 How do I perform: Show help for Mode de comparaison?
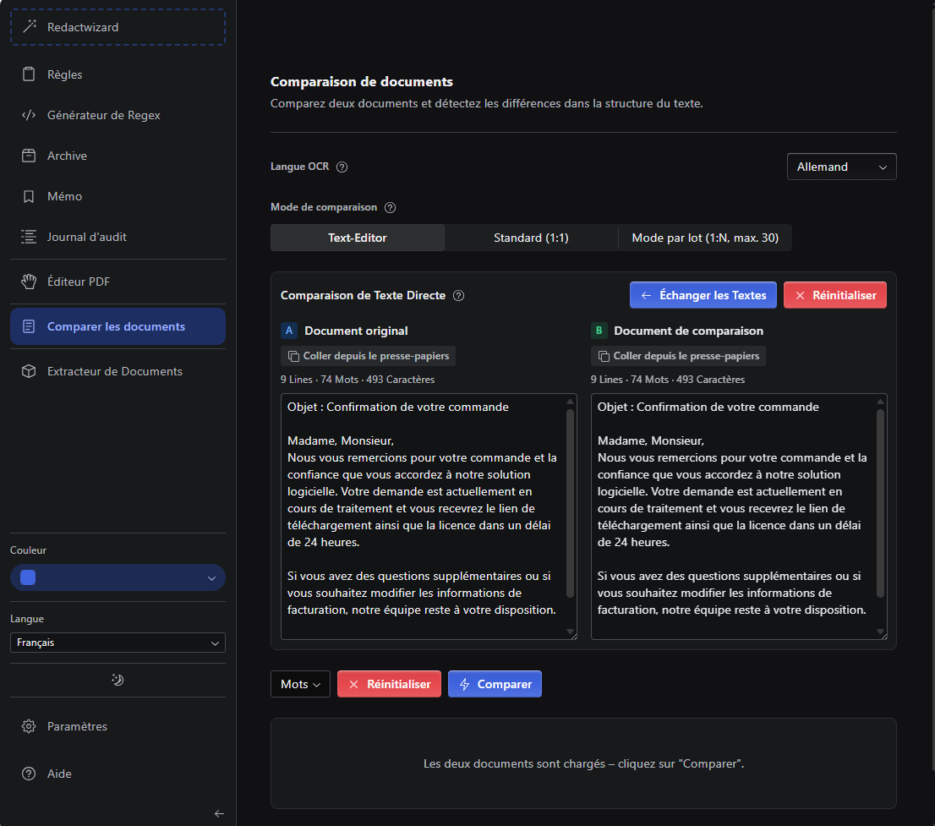tap(390, 207)
